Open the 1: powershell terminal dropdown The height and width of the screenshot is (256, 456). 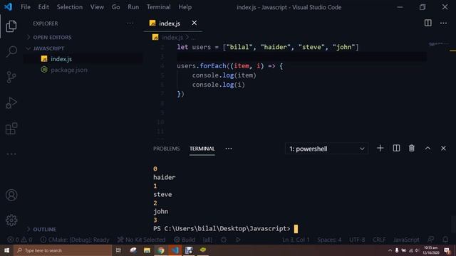(326, 149)
